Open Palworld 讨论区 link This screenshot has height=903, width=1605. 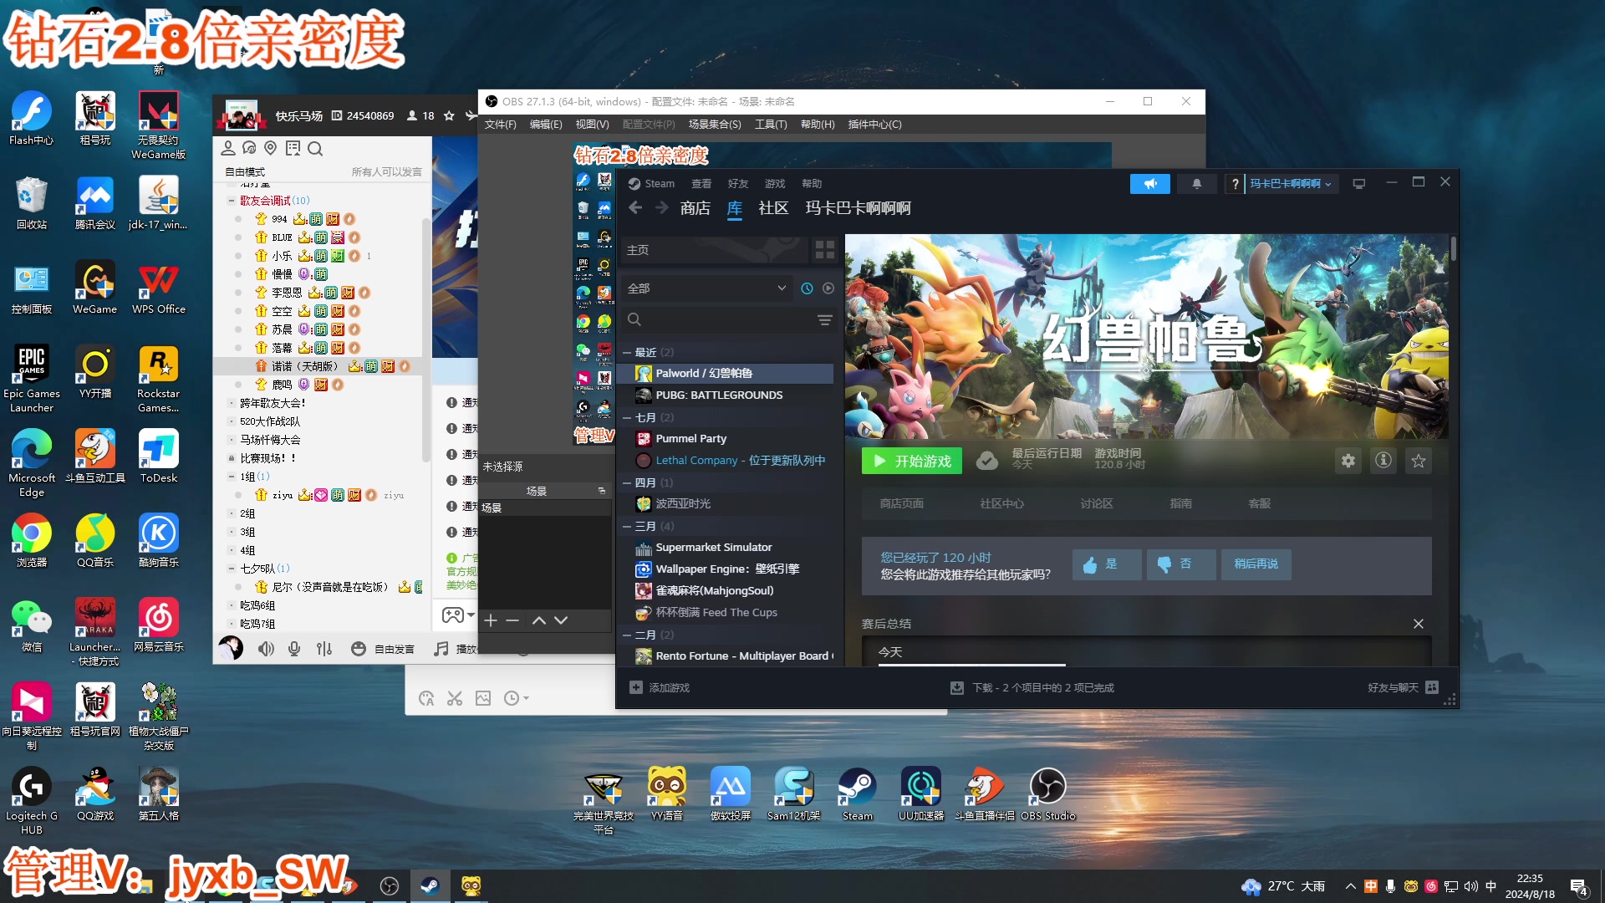[x=1096, y=503]
